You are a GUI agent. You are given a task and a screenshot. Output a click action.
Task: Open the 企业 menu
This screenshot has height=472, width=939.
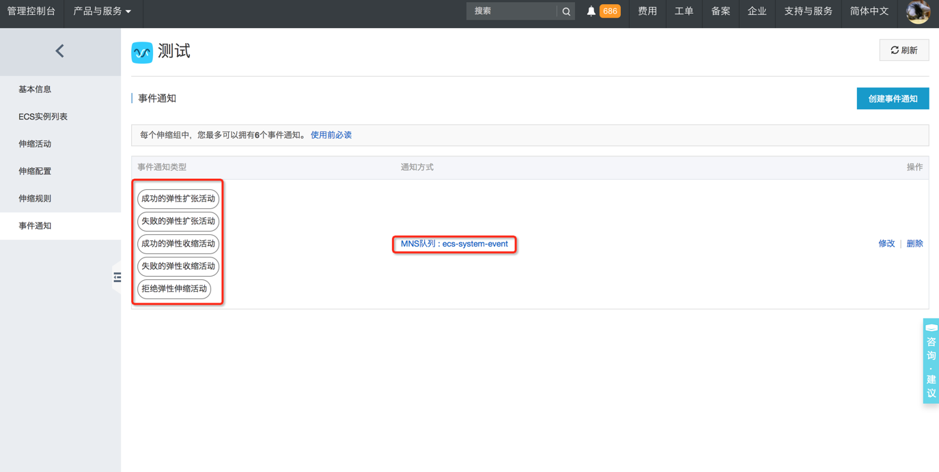(757, 12)
